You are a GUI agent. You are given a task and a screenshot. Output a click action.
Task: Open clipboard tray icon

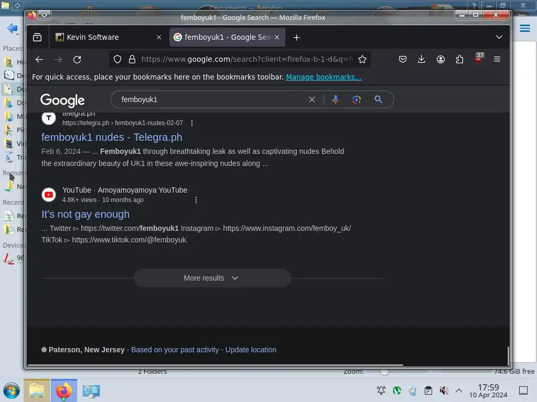(428, 390)
